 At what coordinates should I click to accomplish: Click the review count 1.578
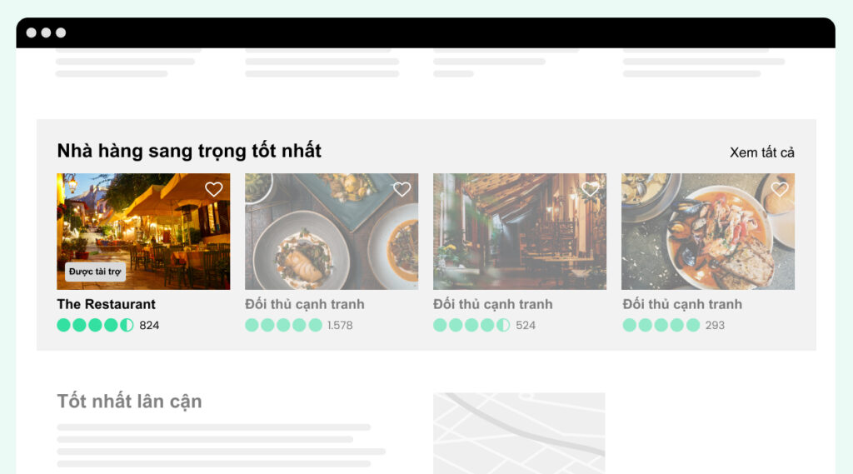[x=340, y=326]
